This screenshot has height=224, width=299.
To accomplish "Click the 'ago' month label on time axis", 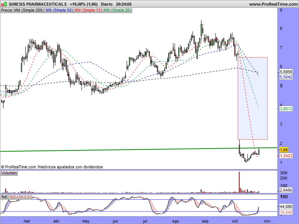I will tap(176, 221).
